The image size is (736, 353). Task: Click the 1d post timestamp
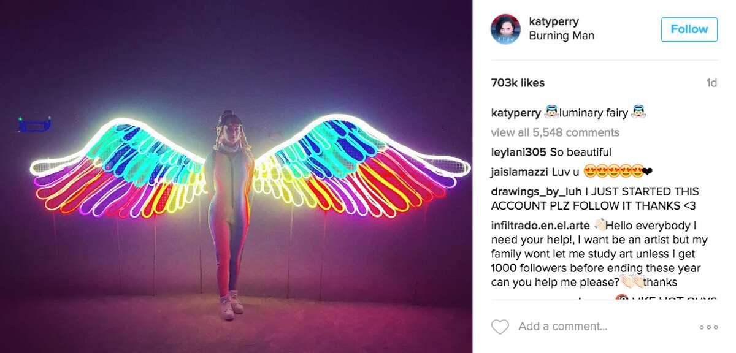click(x=711, y=83)
